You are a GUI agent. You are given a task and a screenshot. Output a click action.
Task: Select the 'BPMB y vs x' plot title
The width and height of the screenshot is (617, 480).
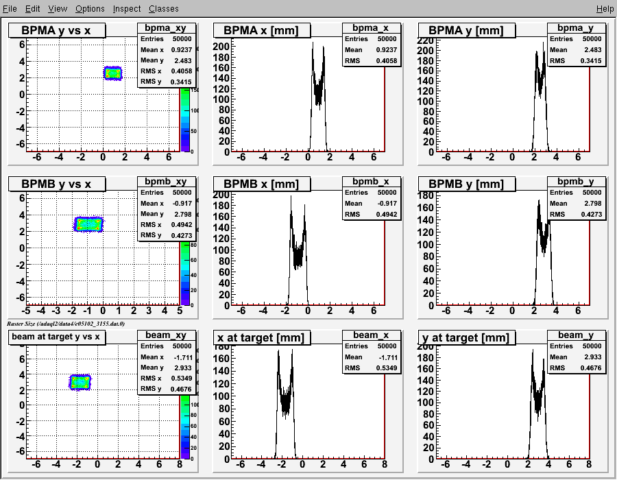(x=57, y=184)
